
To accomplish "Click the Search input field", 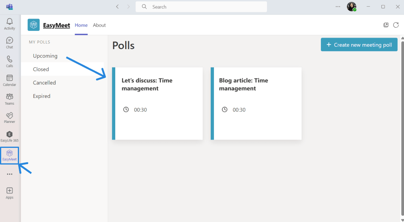I will coord(201,7).
